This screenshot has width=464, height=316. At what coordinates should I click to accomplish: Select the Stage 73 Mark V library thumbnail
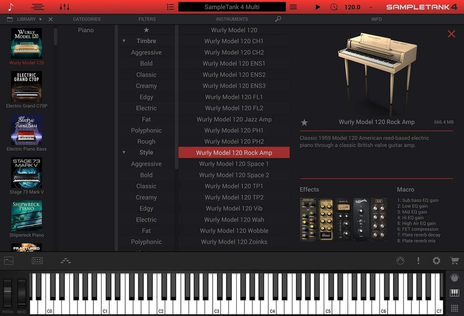tap(26, 173)
